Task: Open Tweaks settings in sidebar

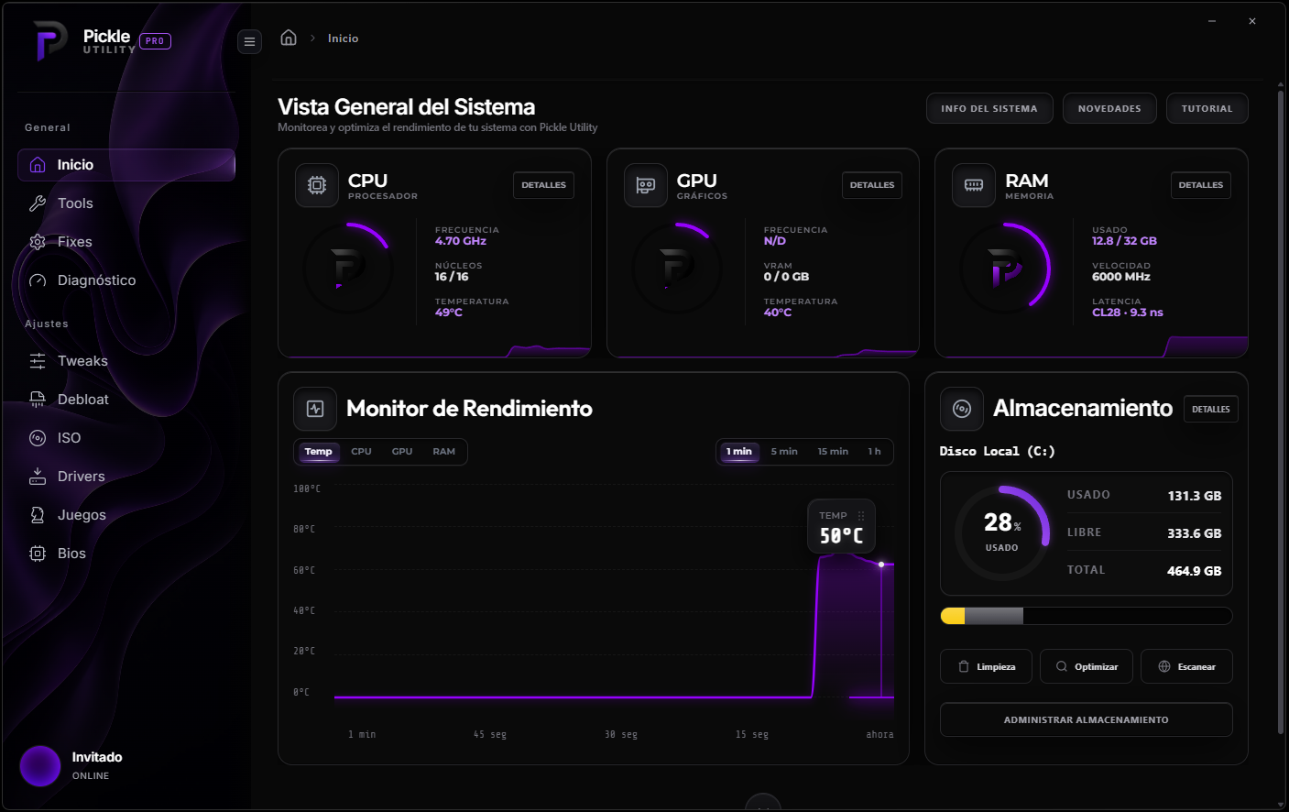Action: point(126,361)
